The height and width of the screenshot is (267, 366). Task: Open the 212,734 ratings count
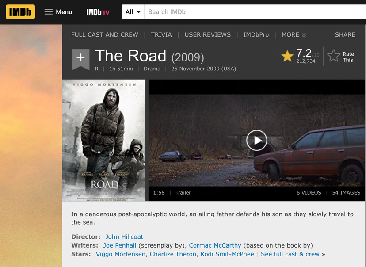coord(306,61)
